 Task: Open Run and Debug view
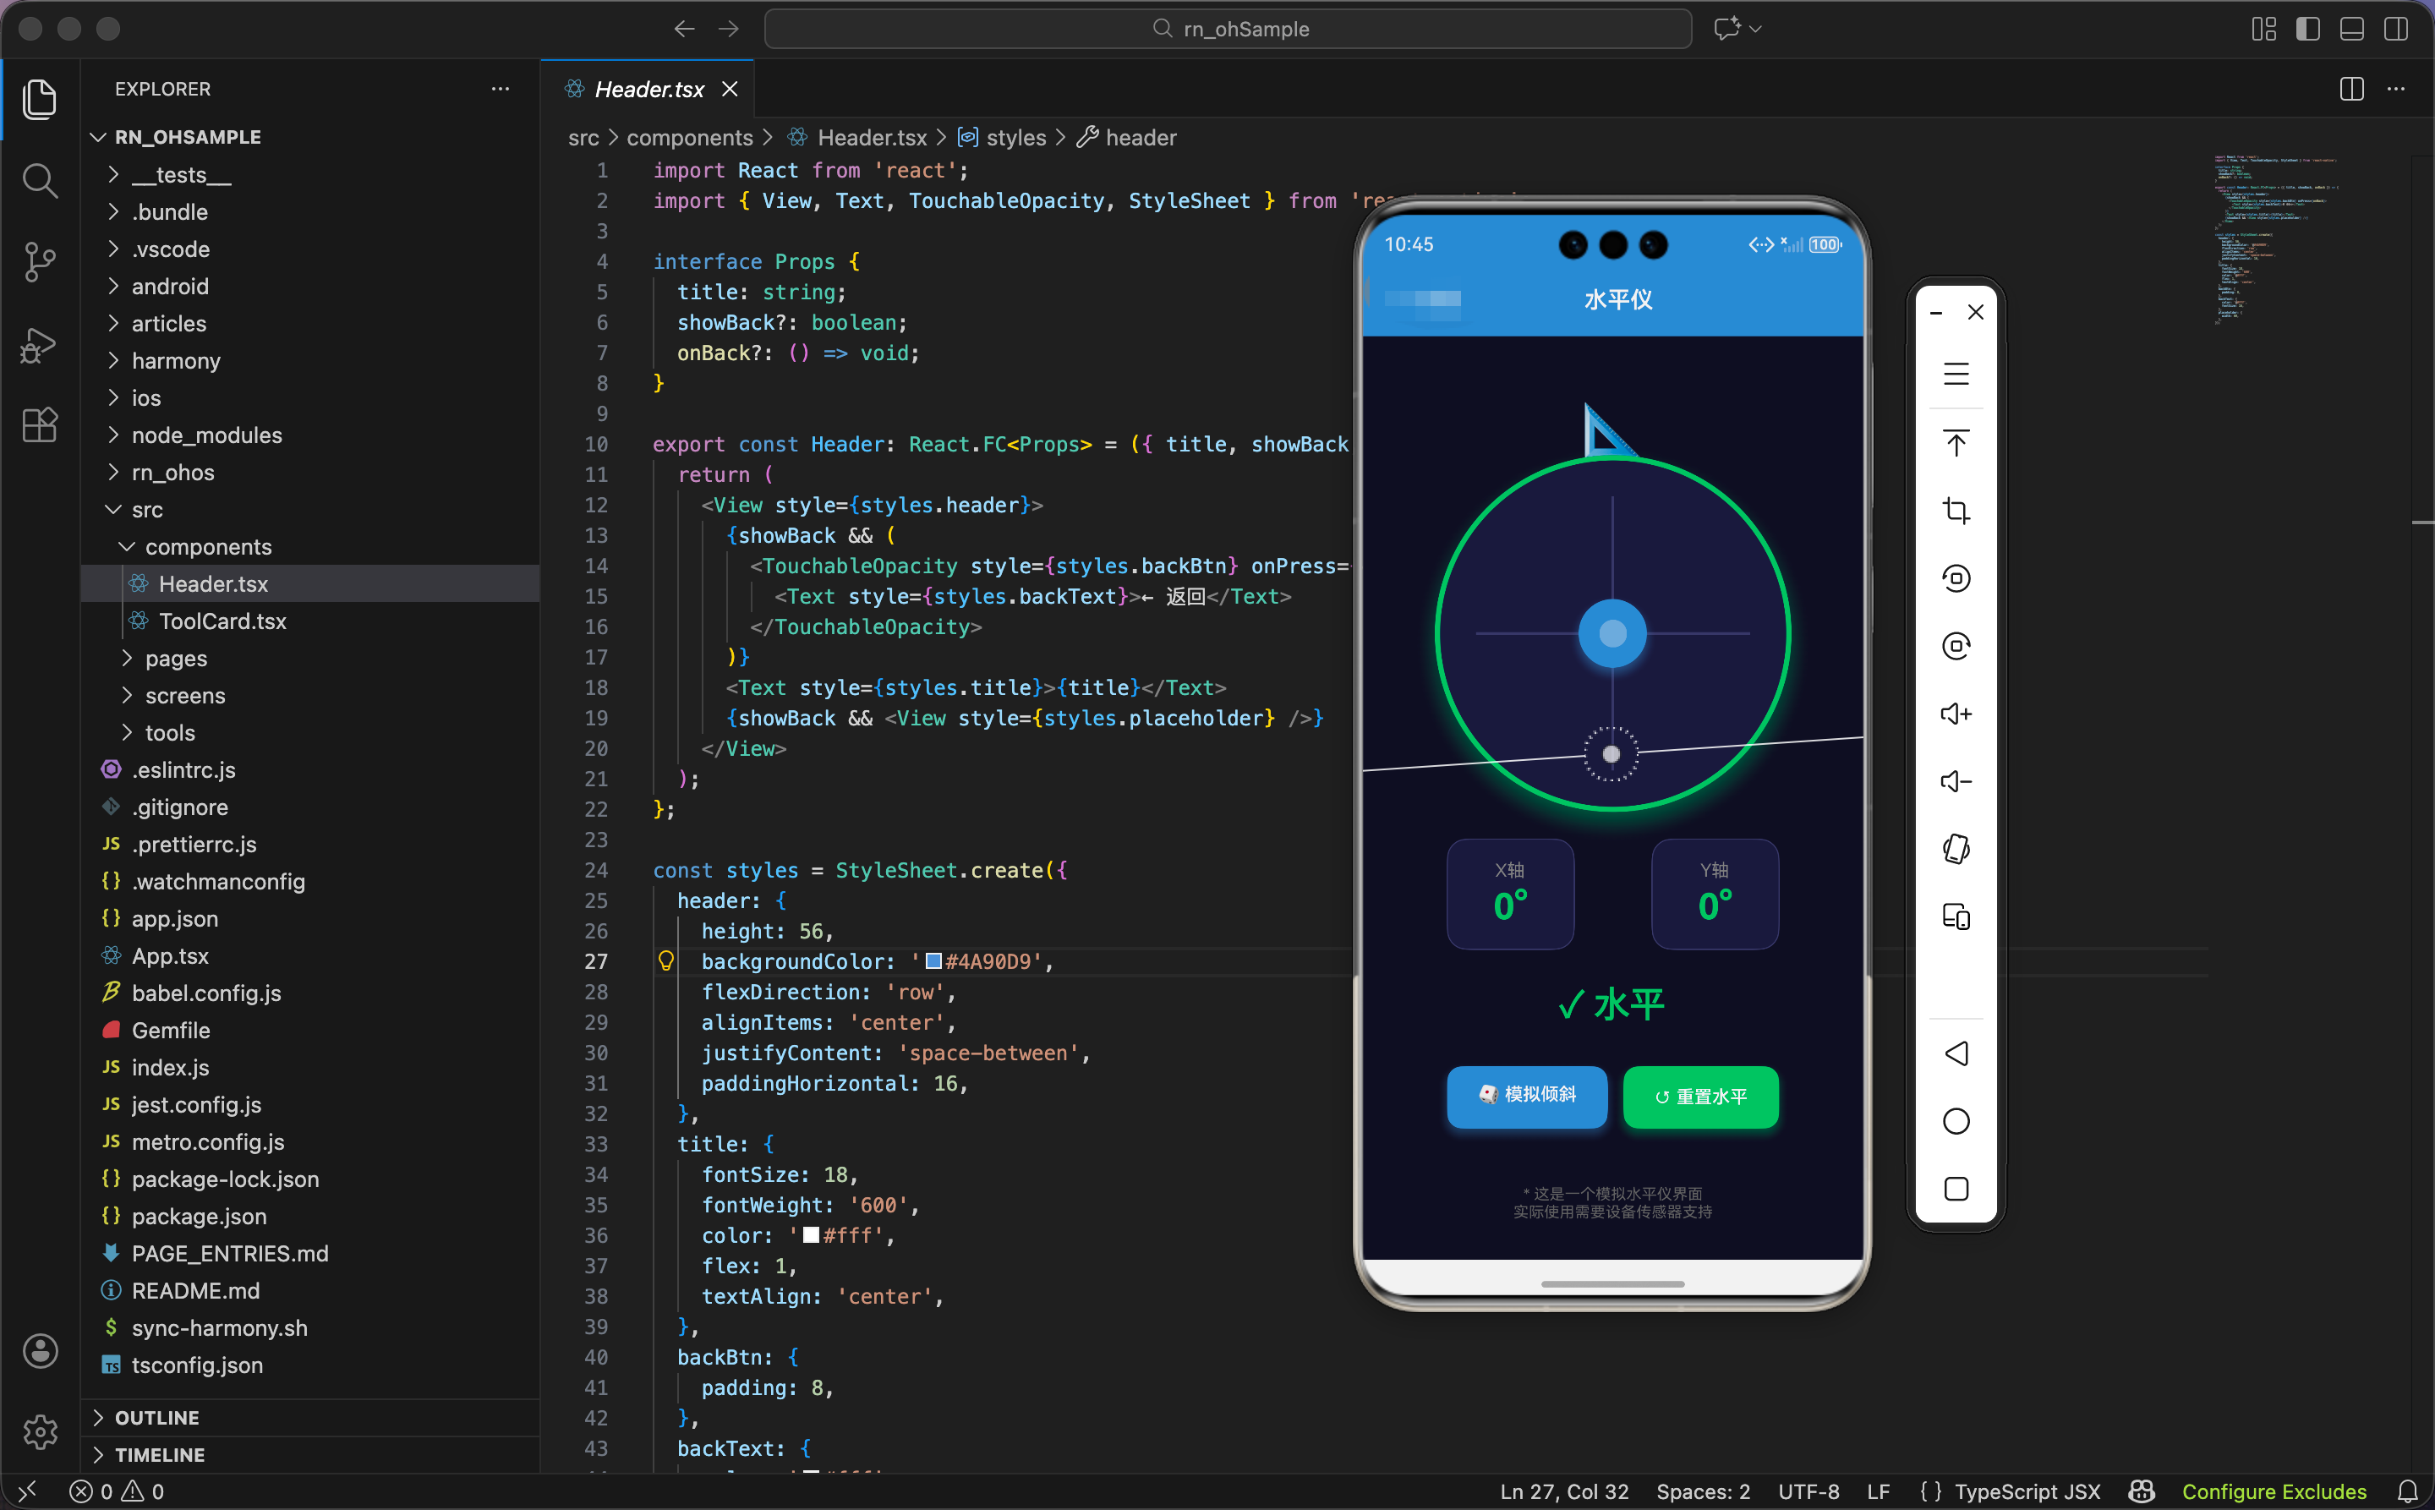[40, 345]
